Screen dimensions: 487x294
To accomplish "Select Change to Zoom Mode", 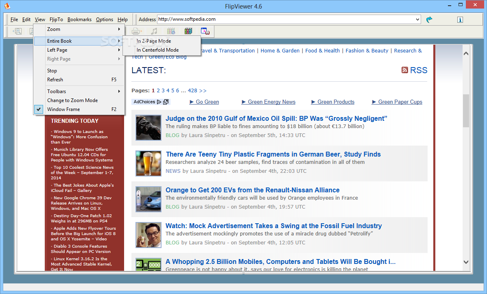I will pyautogui.click(x=79, y=100).
